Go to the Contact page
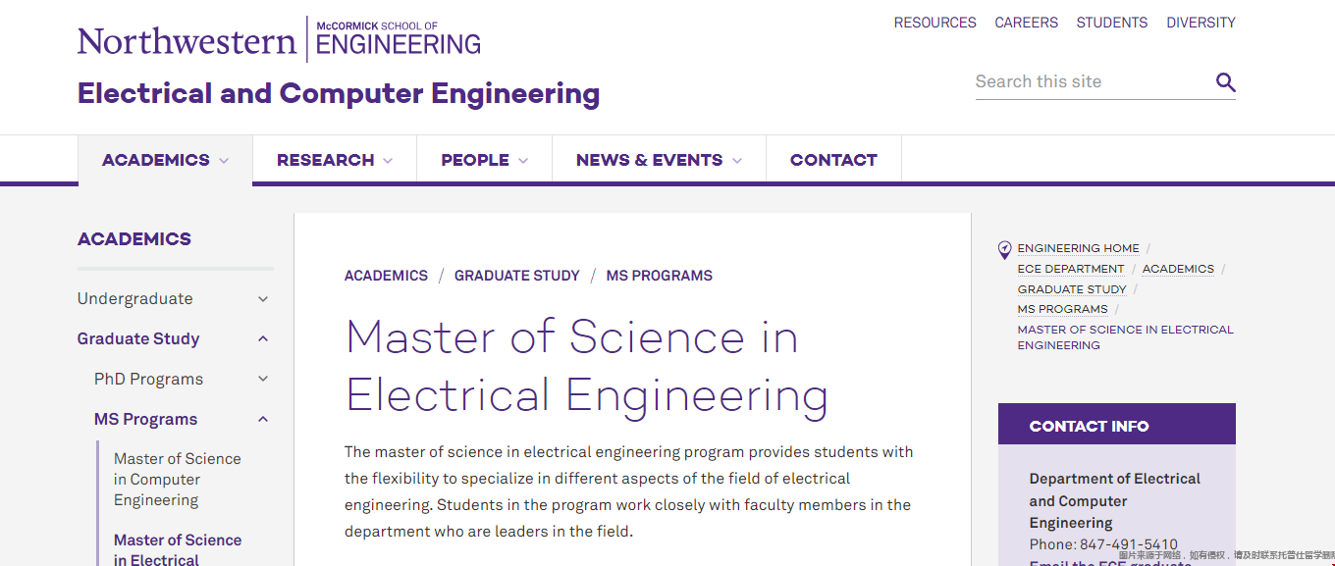The width and height of the screenshot is (1335, 566). coord(833,160)
